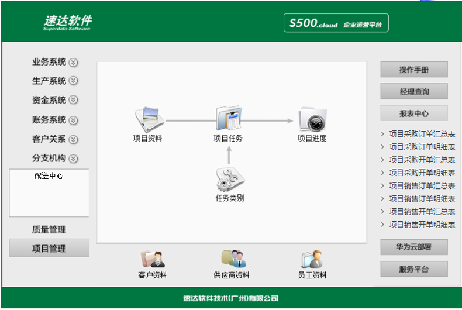Open report 项目销售开单汇总表
Screen dimensions: 462x310
[x=422, y=212]
